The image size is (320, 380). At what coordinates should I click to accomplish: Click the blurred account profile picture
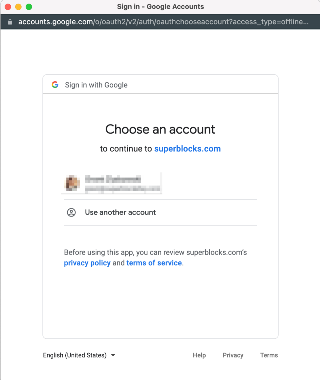tap(71, 183)
